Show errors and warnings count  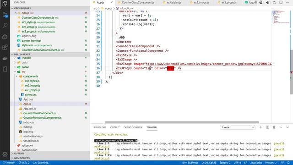(24, 163)
